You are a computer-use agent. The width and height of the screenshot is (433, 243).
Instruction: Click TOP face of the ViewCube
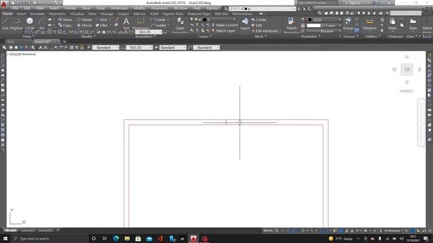pyautogui.click(x=407, y=70)
